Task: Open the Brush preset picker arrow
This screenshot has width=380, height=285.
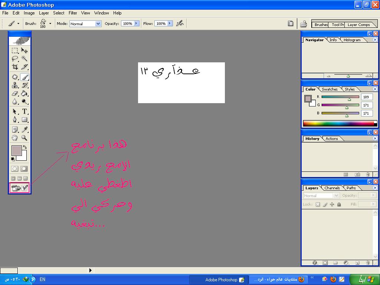Action: click(x=50, y=24)
